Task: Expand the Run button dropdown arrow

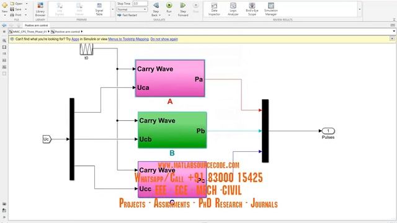Action: click(169, 15)
